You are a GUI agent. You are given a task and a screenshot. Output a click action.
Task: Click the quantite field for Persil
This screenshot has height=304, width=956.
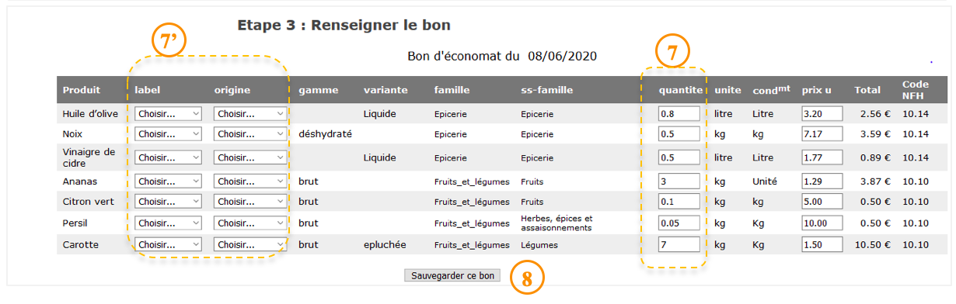click(x=679, y=223)
